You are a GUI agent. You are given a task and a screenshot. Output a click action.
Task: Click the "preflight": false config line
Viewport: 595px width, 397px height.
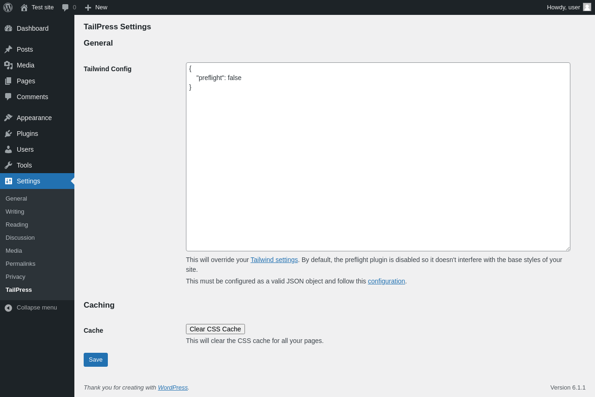[x=219, y=78]
